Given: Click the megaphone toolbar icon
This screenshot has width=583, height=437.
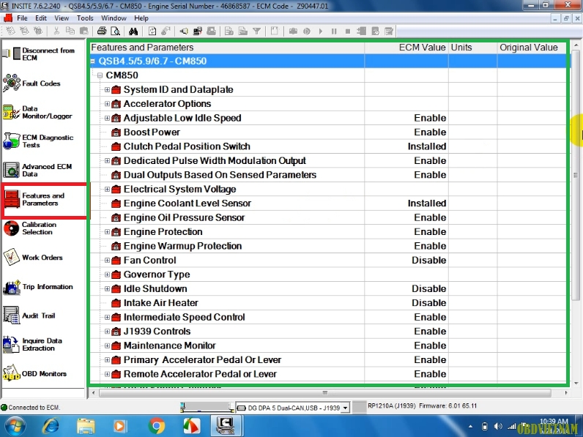Looking at the screenshot, I should pyautogui.click(x=184, y=31).
